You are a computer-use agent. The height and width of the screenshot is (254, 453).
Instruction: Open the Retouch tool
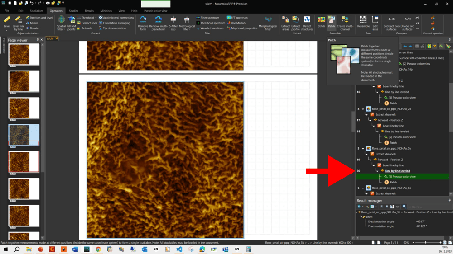[x=84, y=28]
